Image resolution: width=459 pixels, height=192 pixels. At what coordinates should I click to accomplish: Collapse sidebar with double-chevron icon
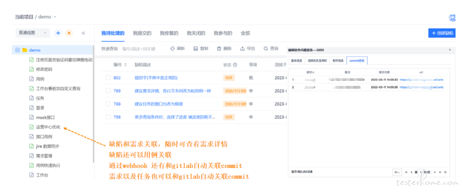click(83, 33)
